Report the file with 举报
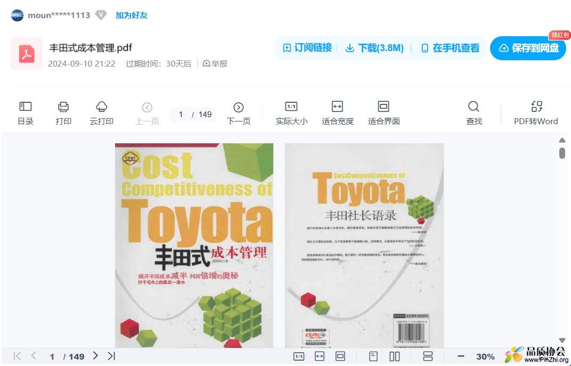Viewport: 571px width, 366px height. point(215,64)
